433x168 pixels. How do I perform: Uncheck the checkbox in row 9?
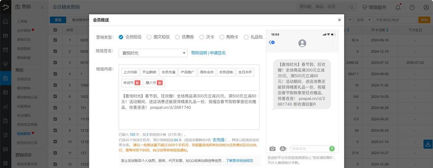55,130
